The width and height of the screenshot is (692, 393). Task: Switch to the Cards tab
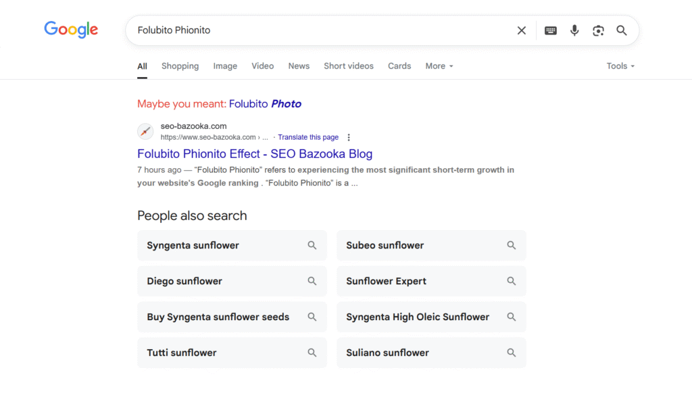click(399, 66)
